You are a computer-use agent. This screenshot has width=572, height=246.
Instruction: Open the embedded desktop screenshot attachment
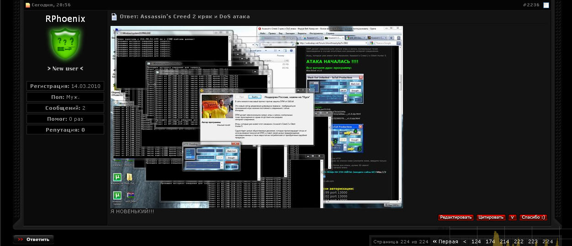click(x=257, y=117)
